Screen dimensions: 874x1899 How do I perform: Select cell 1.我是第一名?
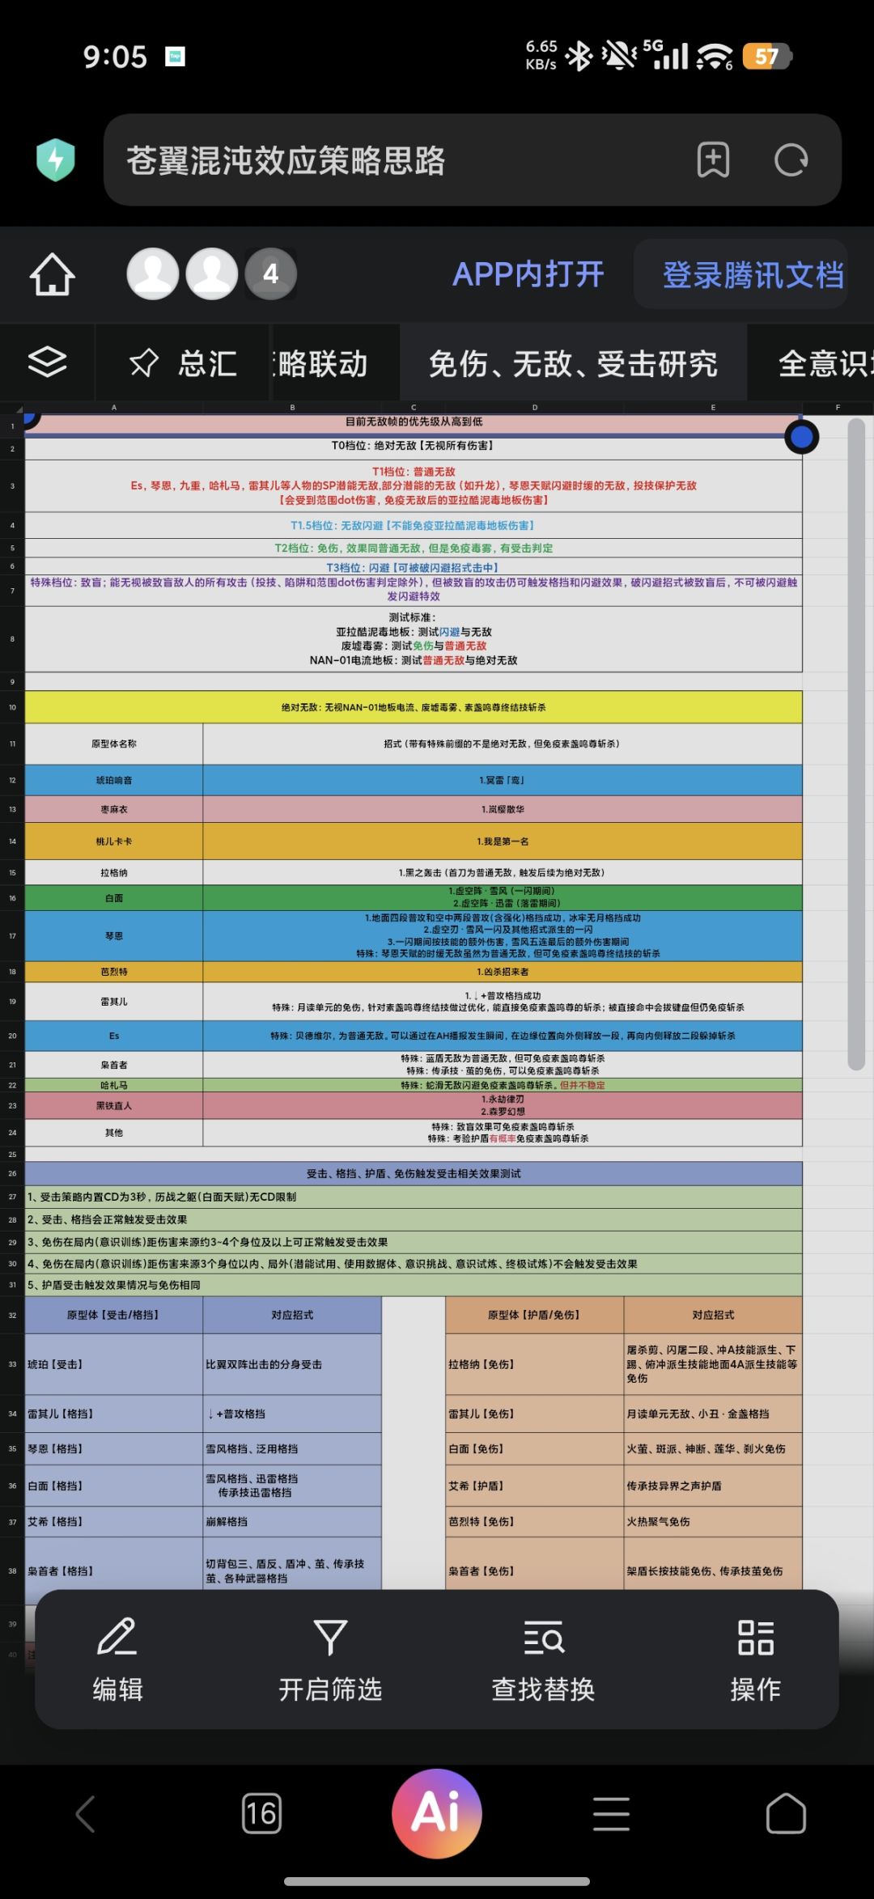pos(503,841)
